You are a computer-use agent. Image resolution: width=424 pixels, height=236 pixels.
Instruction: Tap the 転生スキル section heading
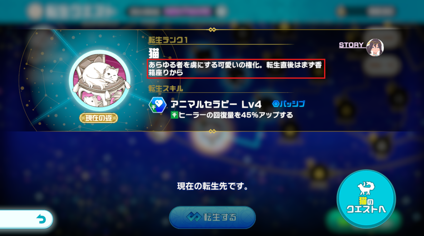coord(166,88)
